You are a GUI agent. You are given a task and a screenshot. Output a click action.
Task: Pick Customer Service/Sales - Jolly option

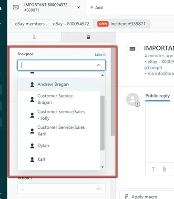click(x=59, y=115)
